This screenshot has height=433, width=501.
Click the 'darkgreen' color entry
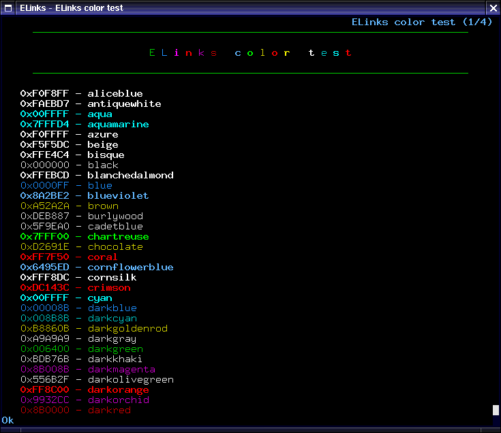[82, 349]
